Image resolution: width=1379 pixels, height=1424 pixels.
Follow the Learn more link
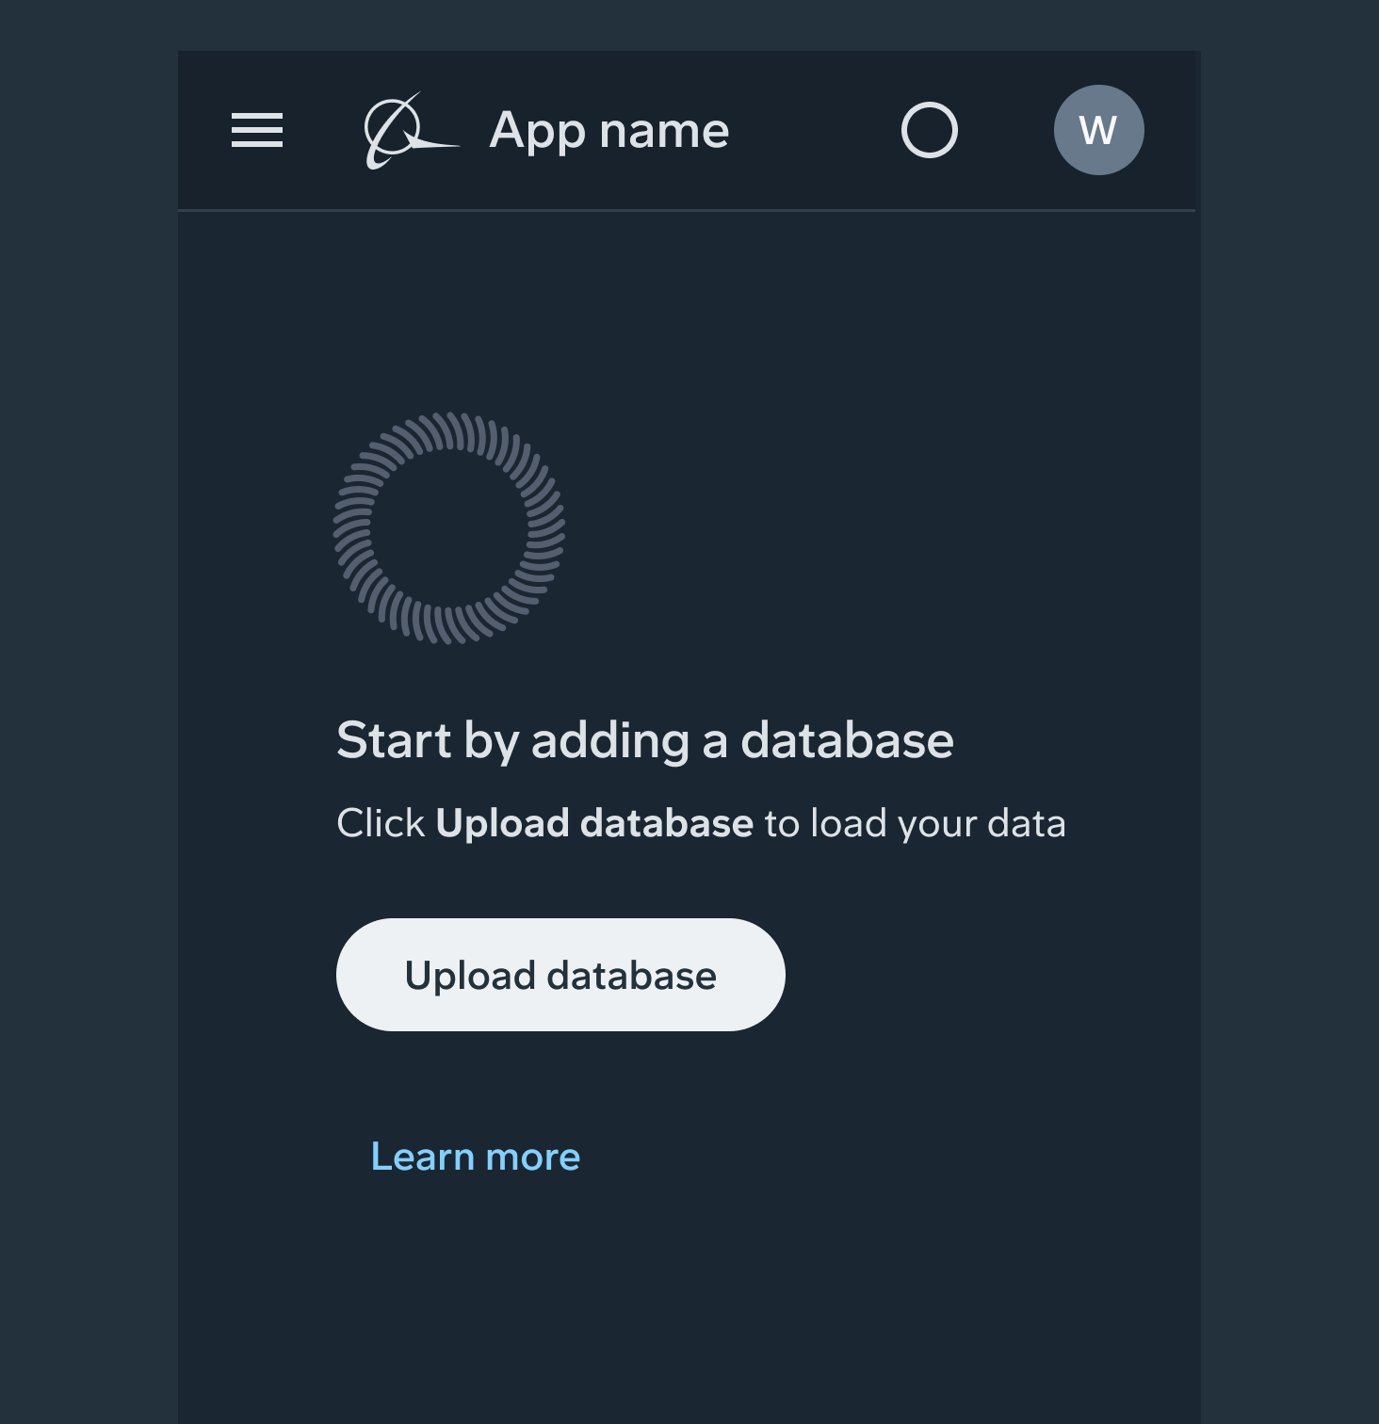point(475,1157)
